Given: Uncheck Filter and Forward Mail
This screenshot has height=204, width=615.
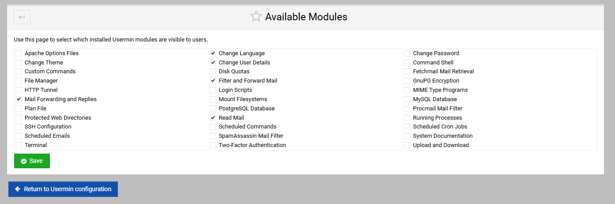Looking at the screenshot, I should point(213,81).
